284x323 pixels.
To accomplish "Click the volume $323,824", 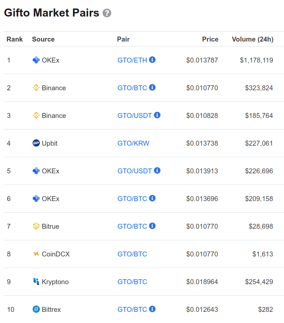I will 259,88.
